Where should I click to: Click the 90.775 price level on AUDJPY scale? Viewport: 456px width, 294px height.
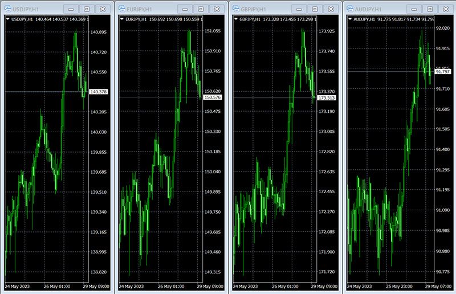pyautogui.click(x=442, y=272)
